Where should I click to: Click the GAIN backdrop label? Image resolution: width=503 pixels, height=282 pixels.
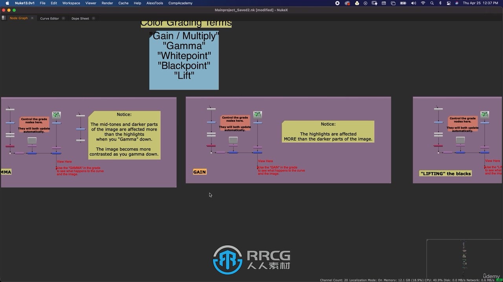(200, 172)
